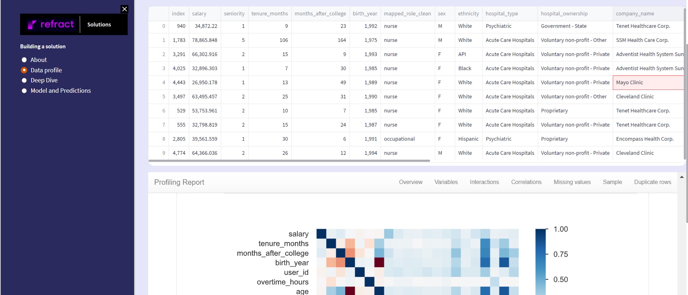
Task: Click the Profiling Report title link
Action: 179,182
